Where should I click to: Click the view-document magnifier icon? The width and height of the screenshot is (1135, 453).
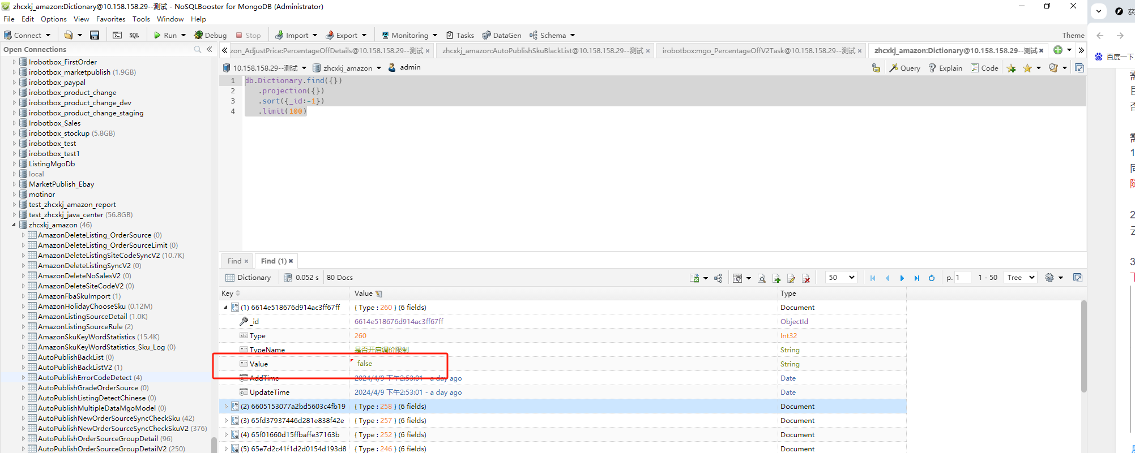pyautogui.click(x=762, y=278)
